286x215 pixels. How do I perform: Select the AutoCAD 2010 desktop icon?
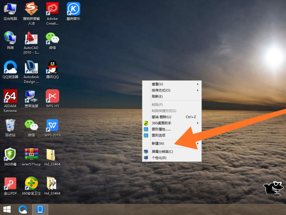pyautogui.click(x=31, y=43)
